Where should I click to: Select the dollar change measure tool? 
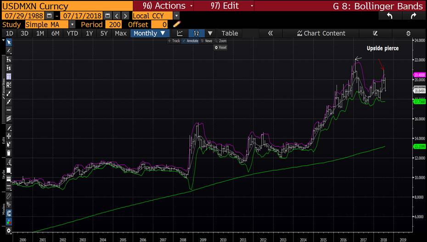coord(9,68)
